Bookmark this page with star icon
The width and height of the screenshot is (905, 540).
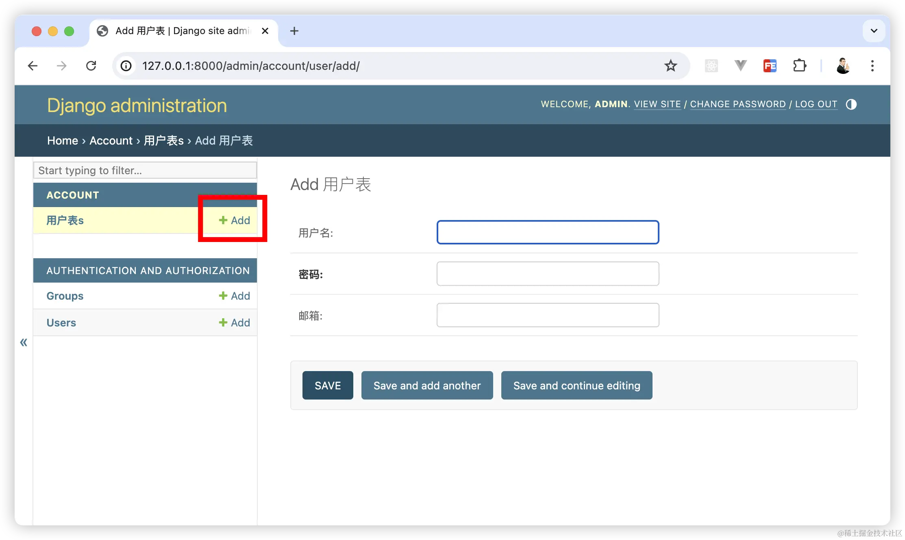670,66
